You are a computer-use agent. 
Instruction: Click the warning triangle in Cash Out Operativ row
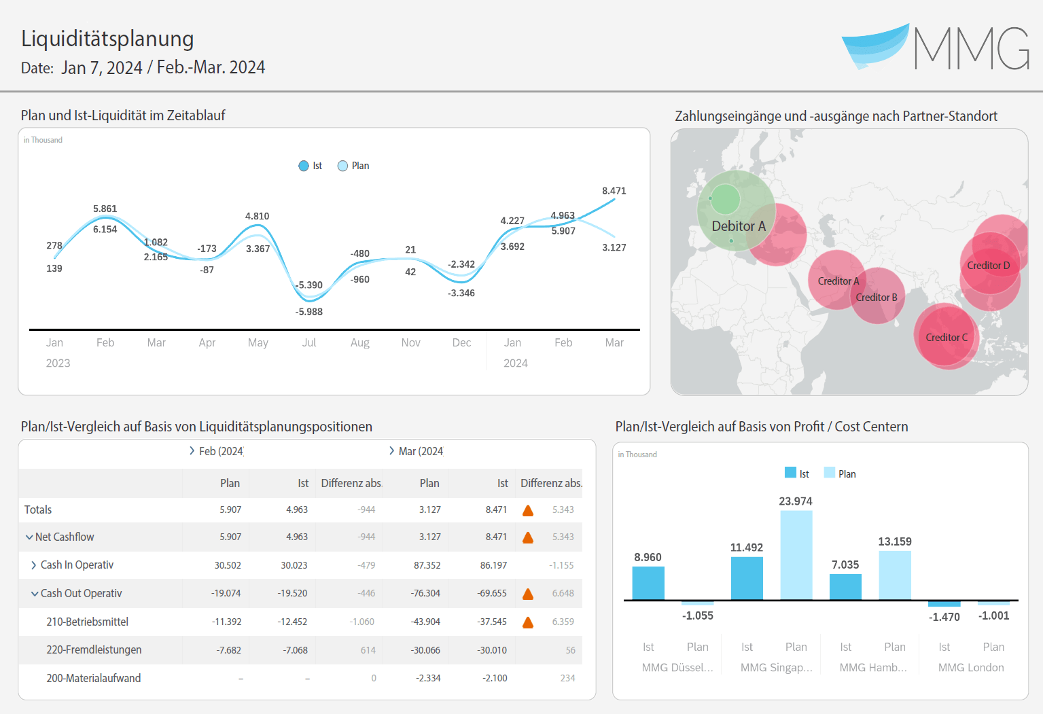click(528, 594)
